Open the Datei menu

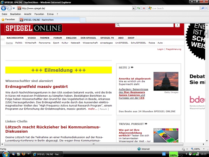click(4, 14)
